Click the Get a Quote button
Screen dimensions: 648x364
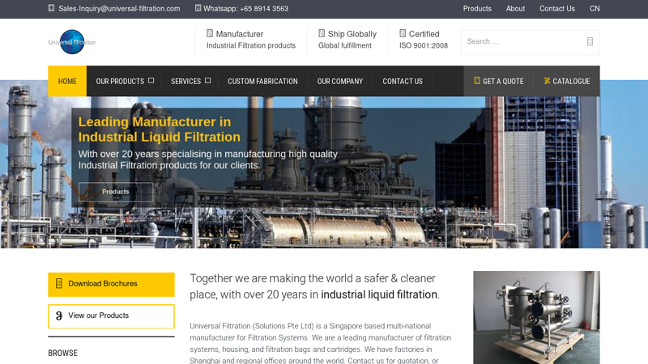[x=498, y=82]
